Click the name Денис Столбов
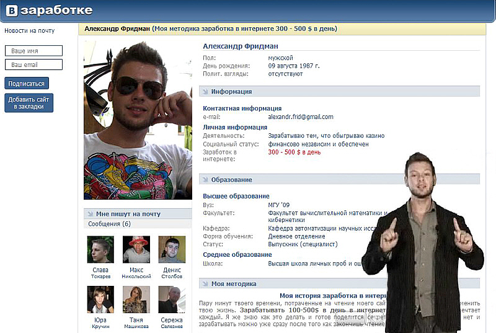The width and height of the screenshot is (496, 333). [x=172, y=273]
